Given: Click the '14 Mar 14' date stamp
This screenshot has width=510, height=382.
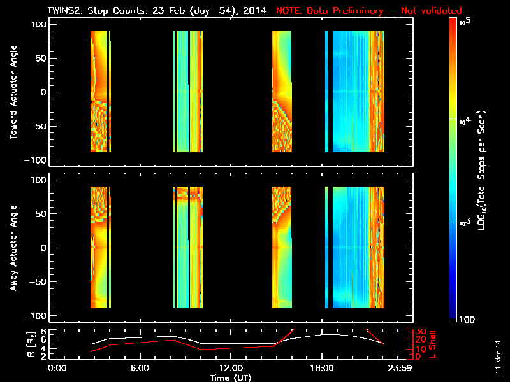Looking at the screenshot, I should [x=498, y=357].
